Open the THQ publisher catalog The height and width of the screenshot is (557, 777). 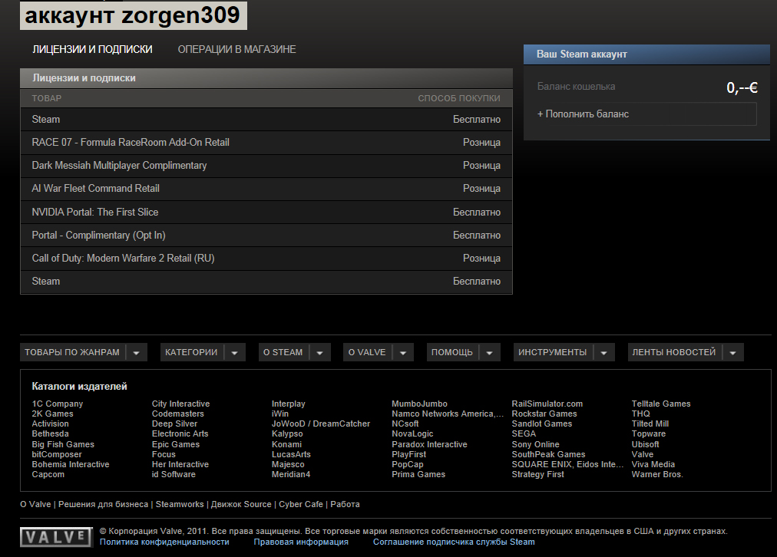tap(641, 414)
